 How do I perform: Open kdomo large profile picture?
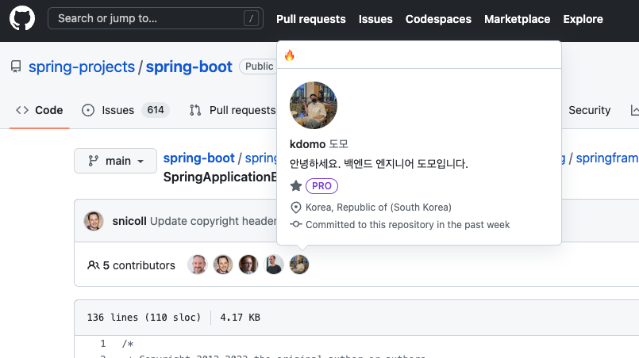pyautogui.click(x=314, y=105)
